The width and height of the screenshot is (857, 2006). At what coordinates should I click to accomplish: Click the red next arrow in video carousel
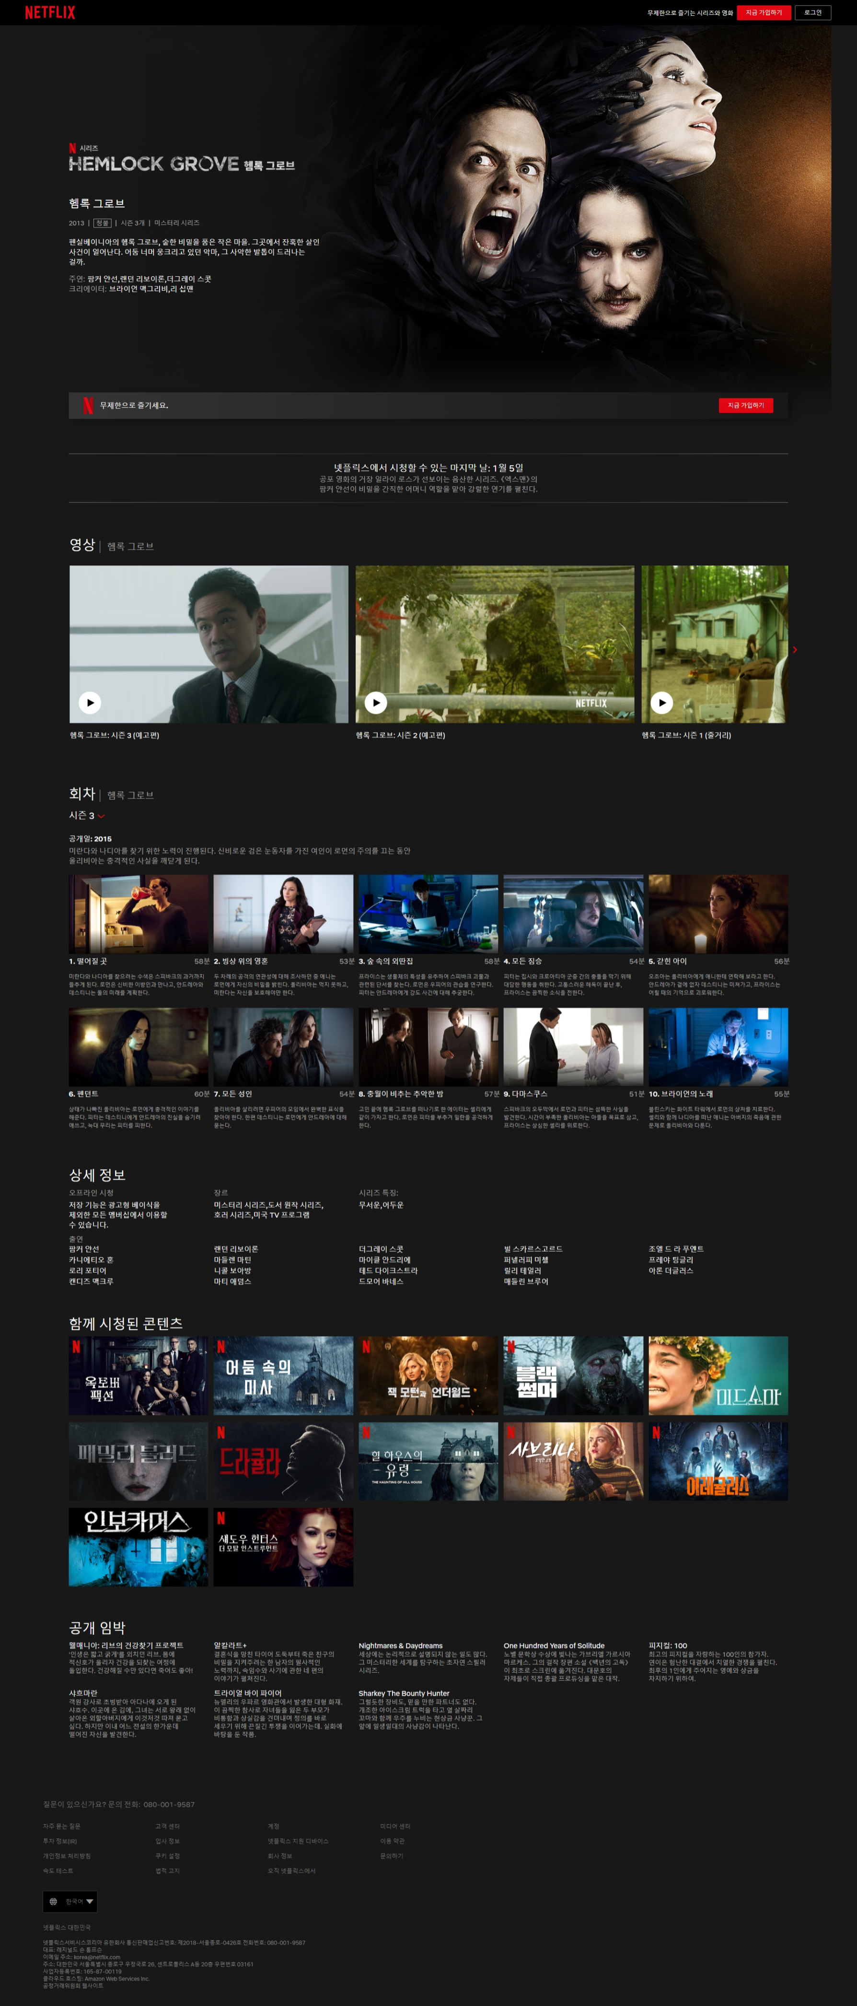pyautogui.click(x=795, y=649)
